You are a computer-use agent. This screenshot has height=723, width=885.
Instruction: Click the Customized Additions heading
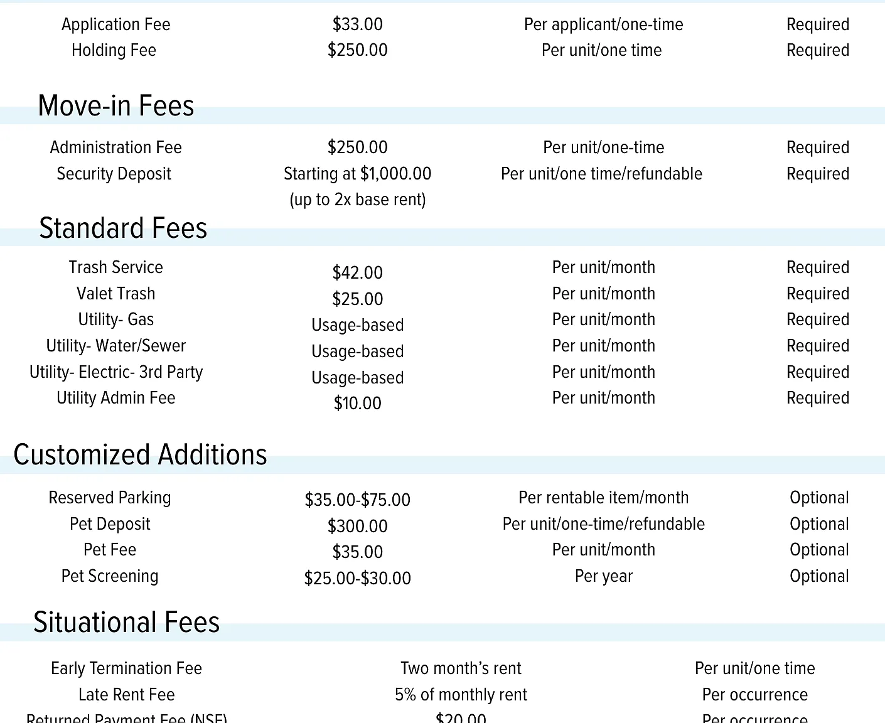coord(140,454)
